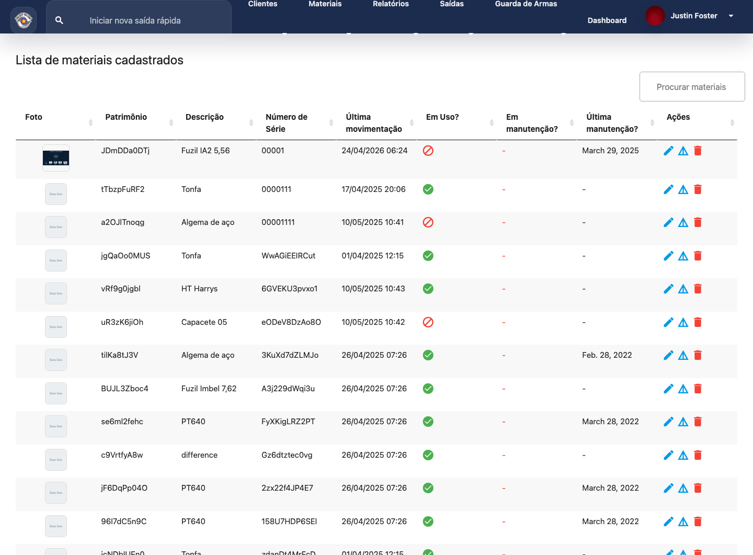Click in-use green check for tTbzpFuRF2
The height and width of the screenshot is (555, 753).
pyautogui.click(x=428, y=189)
